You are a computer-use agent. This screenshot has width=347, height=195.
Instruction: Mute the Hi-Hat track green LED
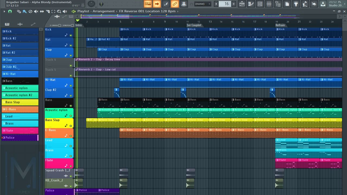pos(71,86)
